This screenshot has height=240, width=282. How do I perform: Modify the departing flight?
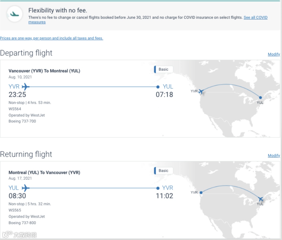[274, 54]
